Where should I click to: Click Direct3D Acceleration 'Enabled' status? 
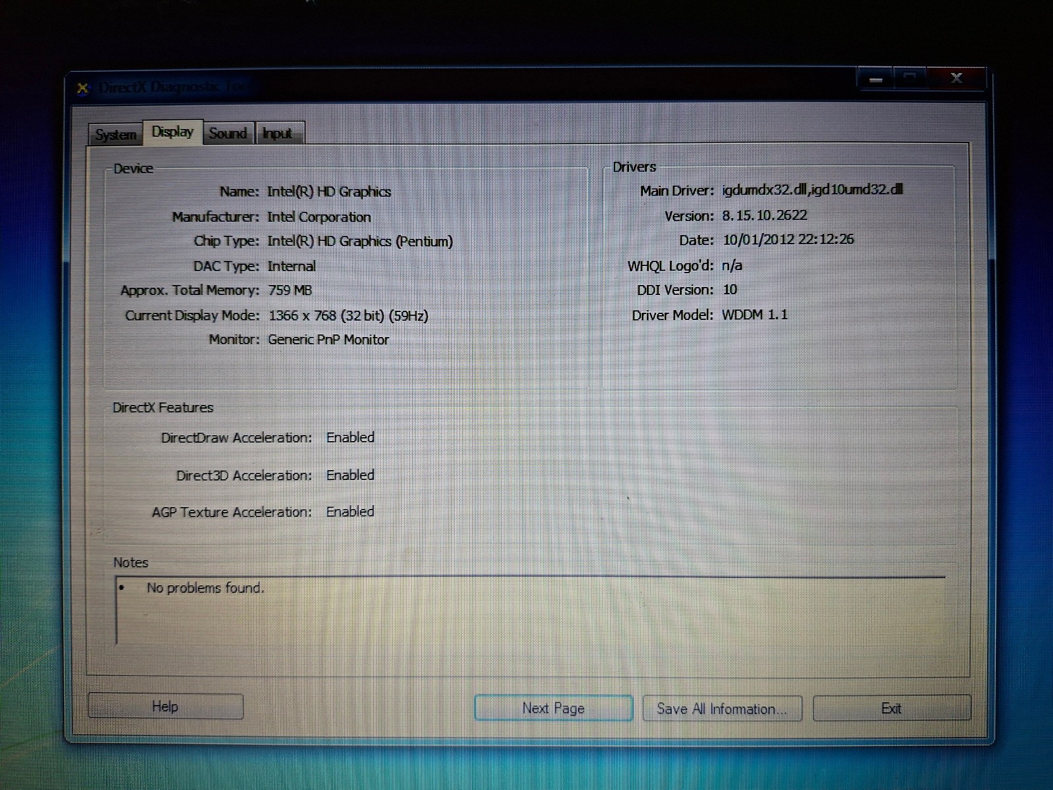(x=350, y=475)
